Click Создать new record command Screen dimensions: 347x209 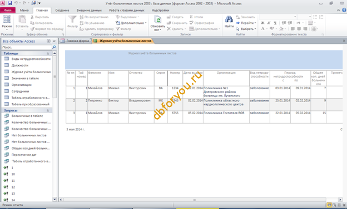pos(175,17)
